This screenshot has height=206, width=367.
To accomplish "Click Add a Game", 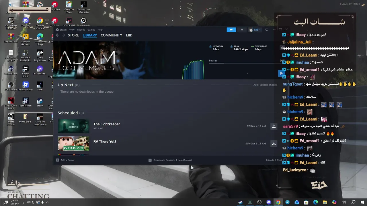I will tap(65, 160).
